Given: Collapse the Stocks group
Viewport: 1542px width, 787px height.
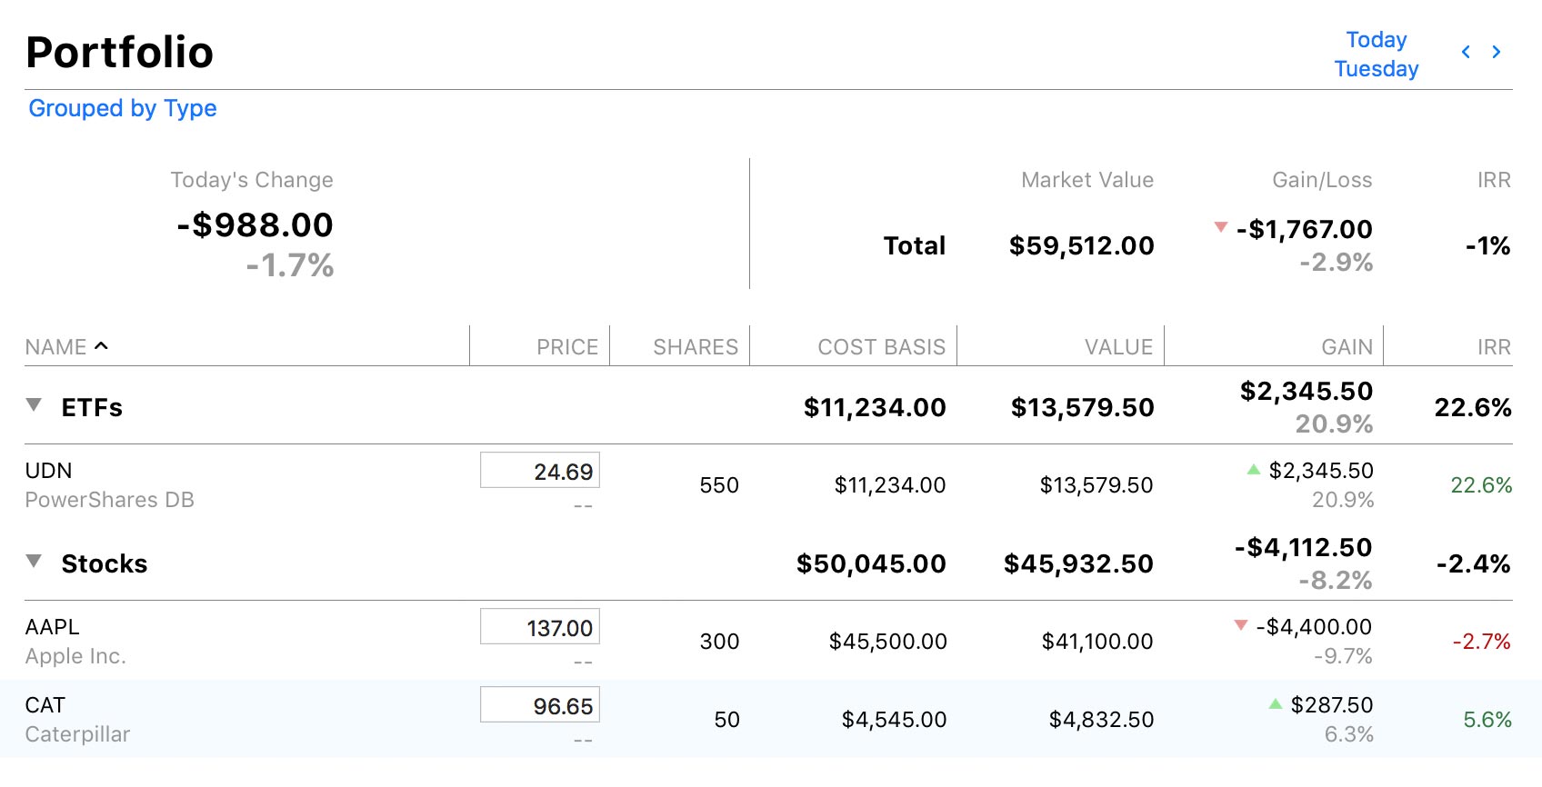Looking at the screenshot, I should pyautogui.click(x=34, y=562).
